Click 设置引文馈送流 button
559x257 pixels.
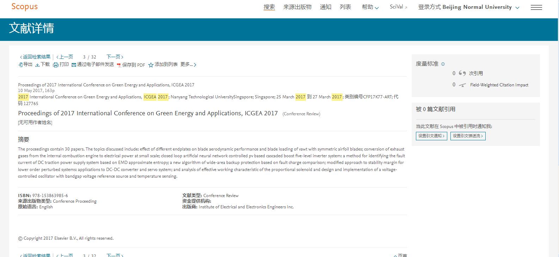pyautogui.click(x=468, y=136)
